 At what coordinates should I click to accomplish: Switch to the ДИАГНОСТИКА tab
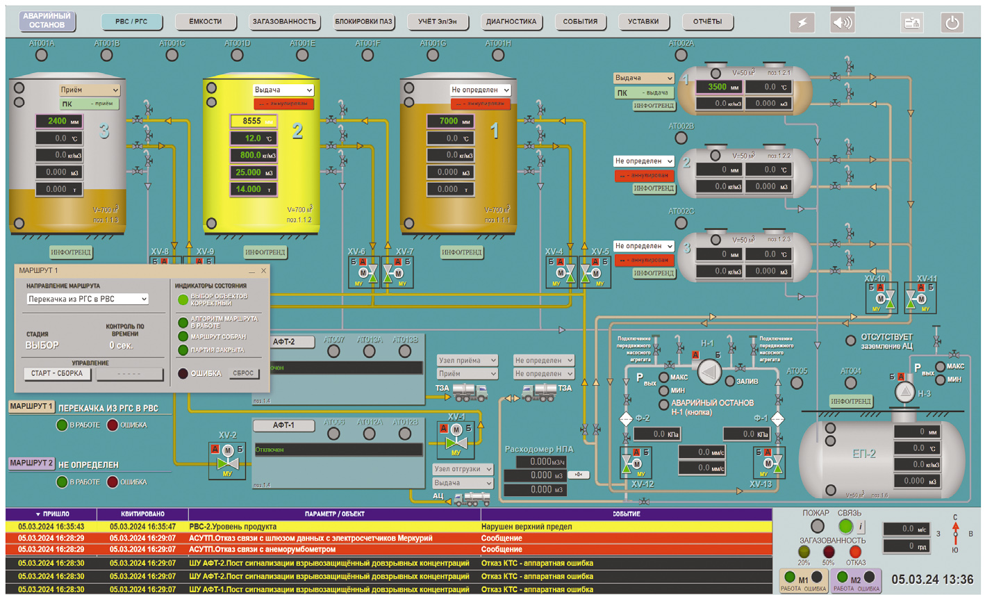tap(511, 22)
